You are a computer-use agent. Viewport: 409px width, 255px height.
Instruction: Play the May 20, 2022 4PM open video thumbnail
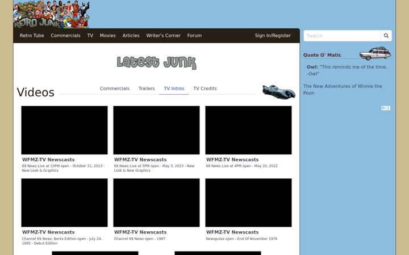coord(249,130)
